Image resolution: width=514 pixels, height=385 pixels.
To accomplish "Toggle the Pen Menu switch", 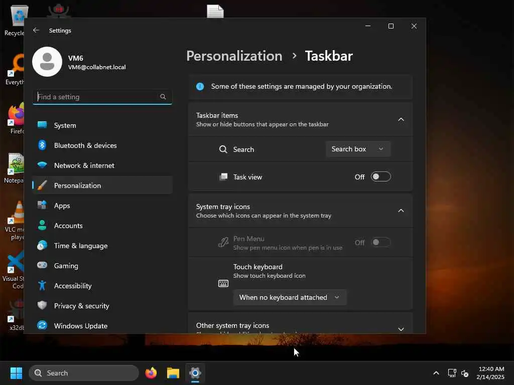I will pyautogui.click(x=380, y=242).
